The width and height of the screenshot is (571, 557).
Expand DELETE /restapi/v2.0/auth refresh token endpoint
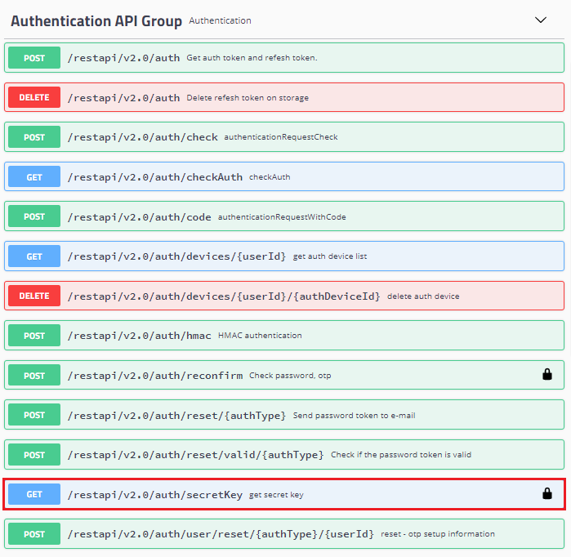pyautogui.click(x=123, y=98)
